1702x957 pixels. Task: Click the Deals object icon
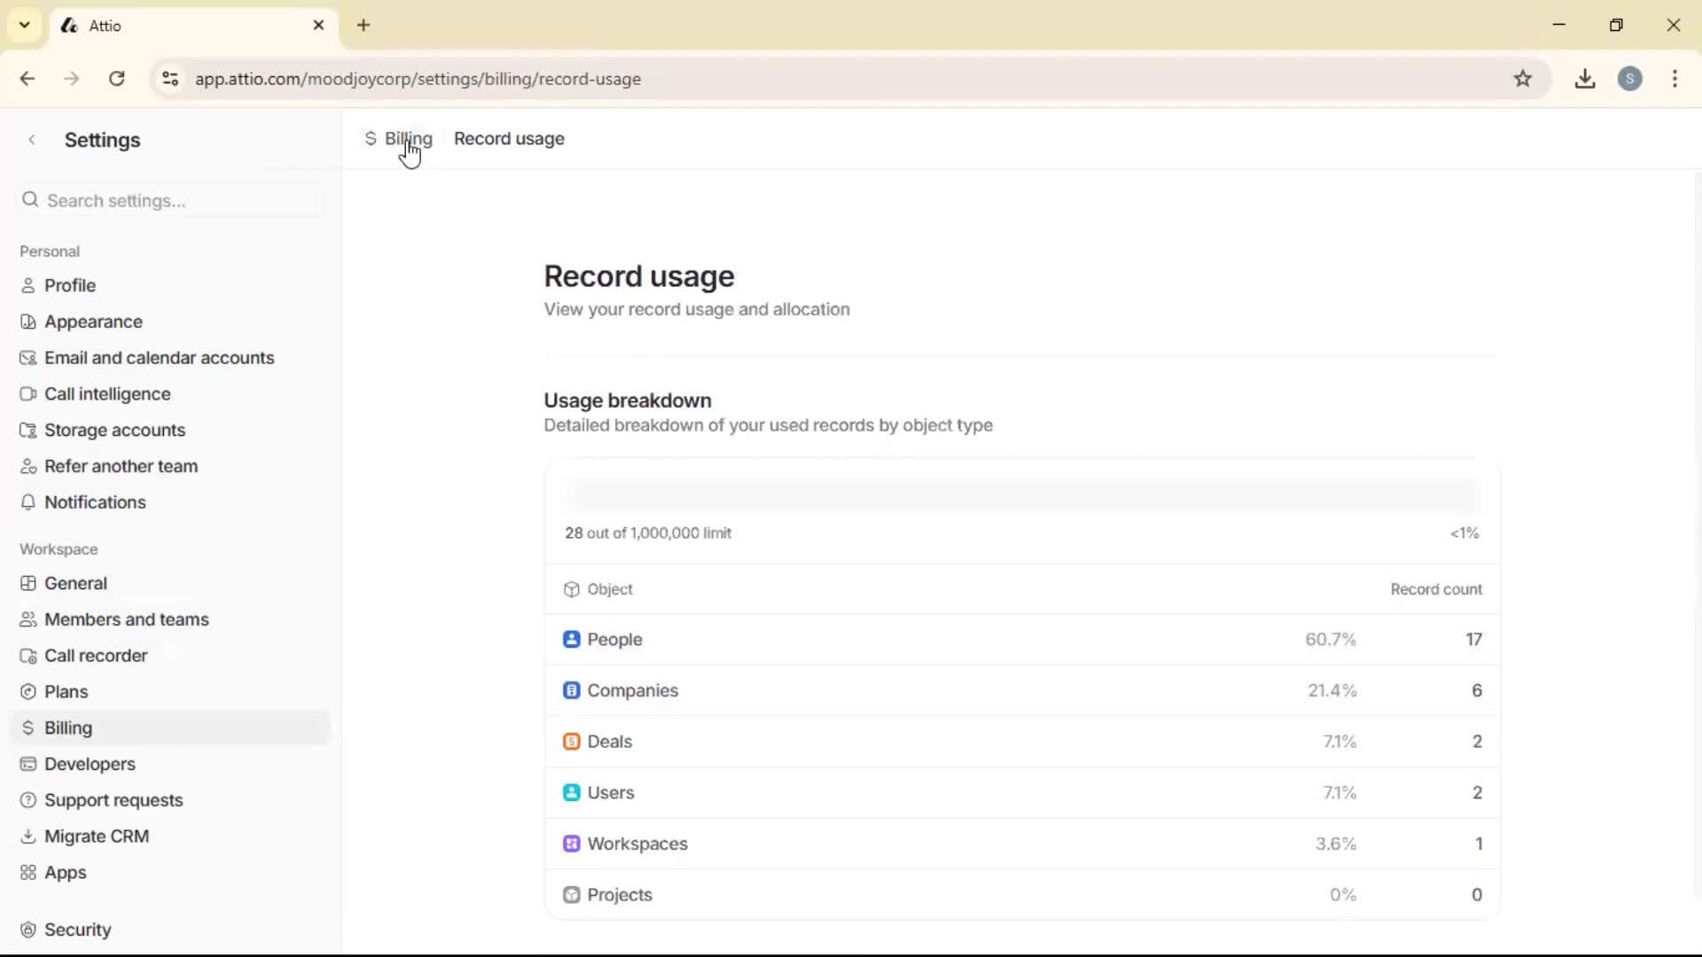coord(572,741)
